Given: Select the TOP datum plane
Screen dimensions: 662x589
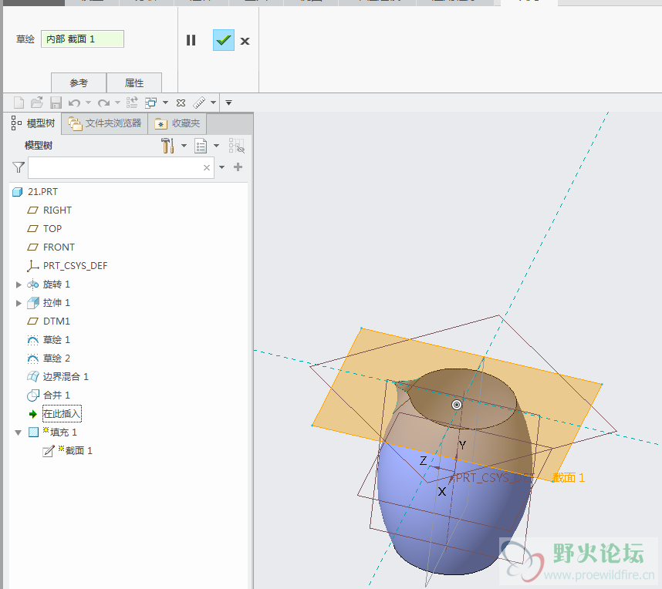Looking at the screenshot, I should [x=52, y=229].
